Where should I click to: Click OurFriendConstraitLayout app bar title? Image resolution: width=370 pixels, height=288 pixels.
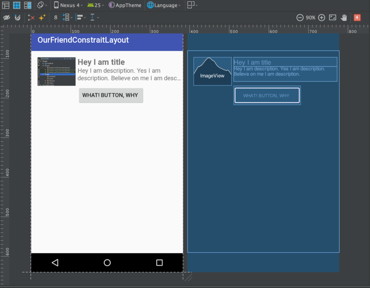pos(83,40)
